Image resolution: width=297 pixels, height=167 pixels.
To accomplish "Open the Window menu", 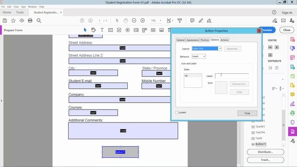I will [x=32, y=6].
